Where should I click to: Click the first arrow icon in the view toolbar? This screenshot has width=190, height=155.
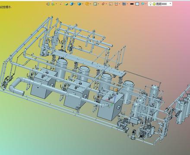tap(47, 4)
